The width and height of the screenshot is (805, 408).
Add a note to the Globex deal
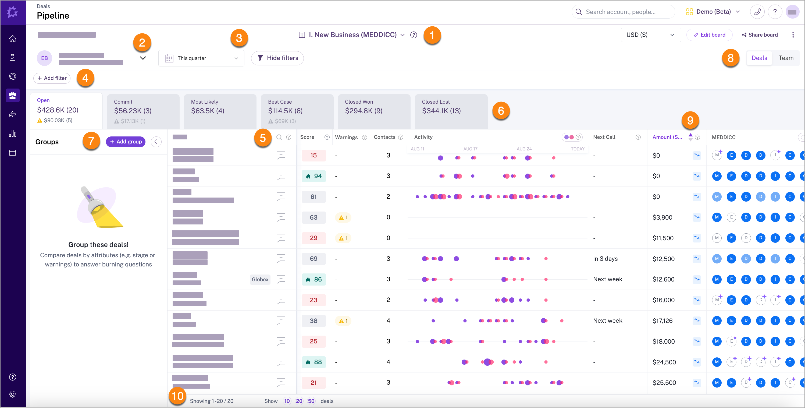(281, 279)
